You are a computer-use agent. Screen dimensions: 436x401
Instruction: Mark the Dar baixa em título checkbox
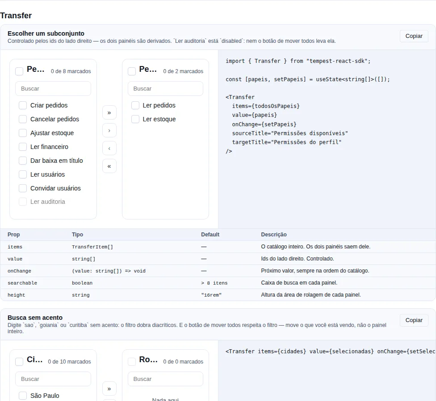pyautogui.click(x=23, y=161)
